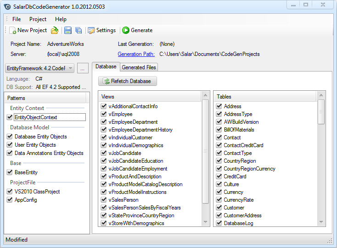Image resolution: width=337 pixels, height=248 pixels.
Task: Save the project with the floppy icon
Action: click(68, 30)
